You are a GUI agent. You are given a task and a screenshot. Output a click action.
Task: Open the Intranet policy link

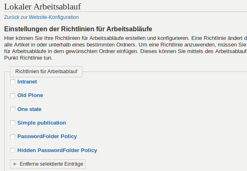27,82
